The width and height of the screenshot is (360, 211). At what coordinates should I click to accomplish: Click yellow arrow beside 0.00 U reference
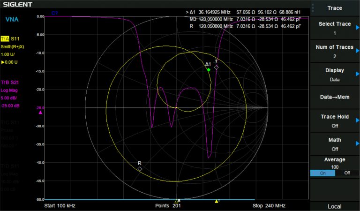(3, 62)
